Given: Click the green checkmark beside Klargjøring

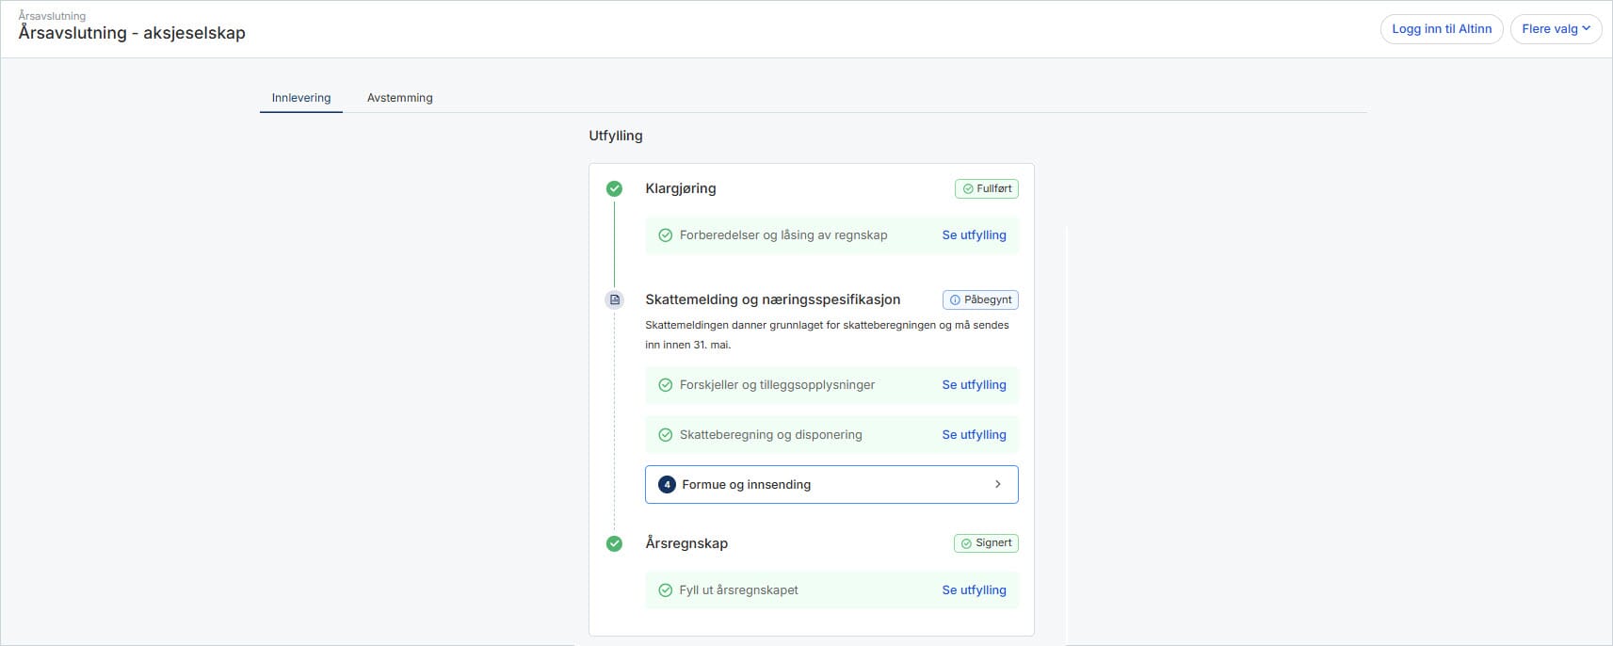Looking at the screenshot, I should 614,188.
